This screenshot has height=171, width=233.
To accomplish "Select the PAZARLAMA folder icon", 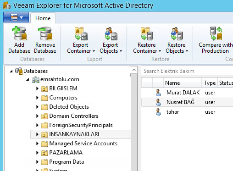I will click(44, 153).
